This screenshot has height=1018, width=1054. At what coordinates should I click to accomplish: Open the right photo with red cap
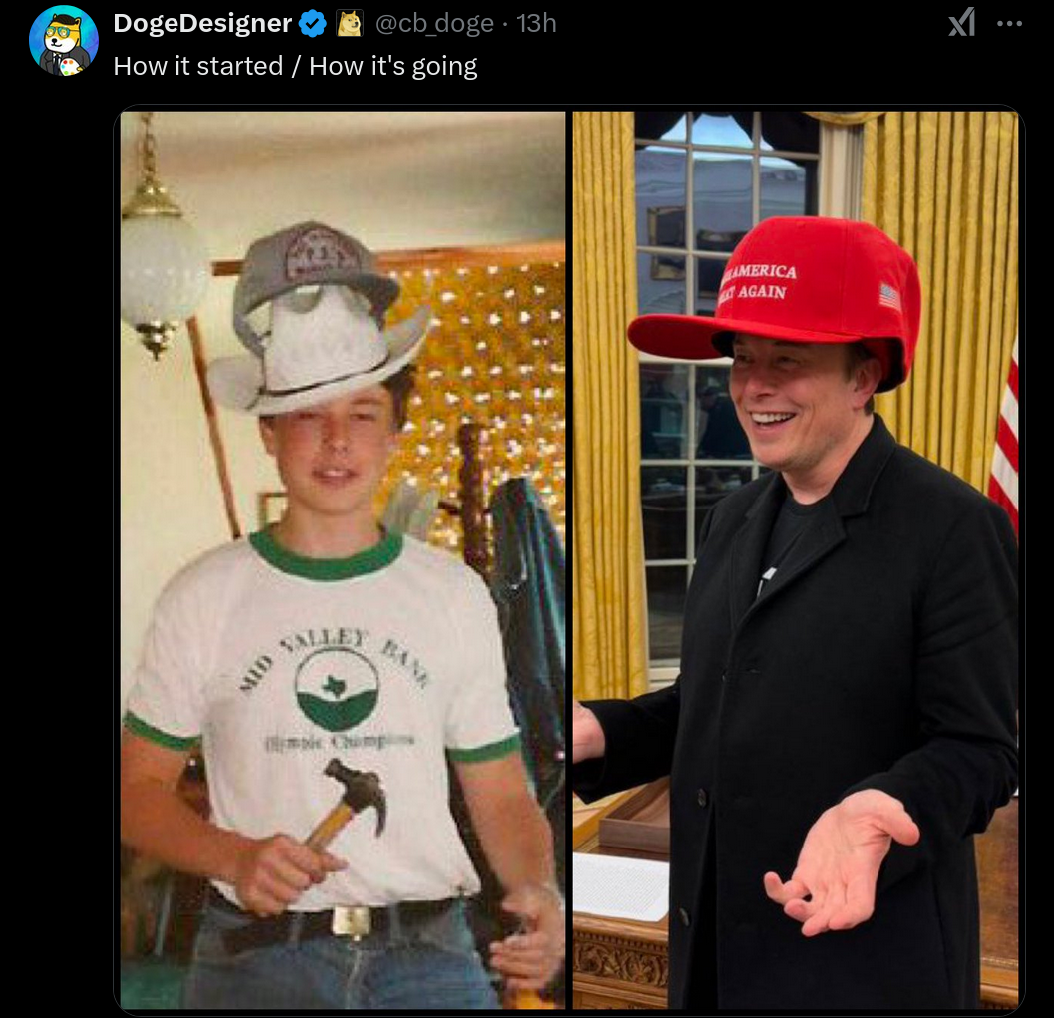click(x=795, y=559)
